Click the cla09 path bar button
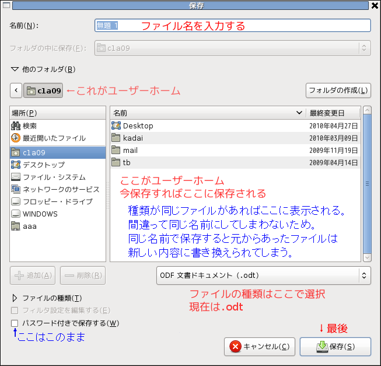381x366 pixels. click(43, 90)
